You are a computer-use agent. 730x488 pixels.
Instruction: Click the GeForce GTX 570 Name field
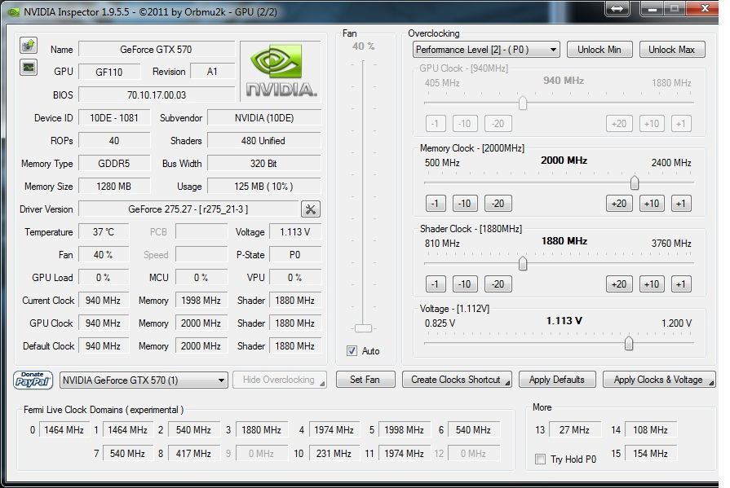[x=157, y=50]
